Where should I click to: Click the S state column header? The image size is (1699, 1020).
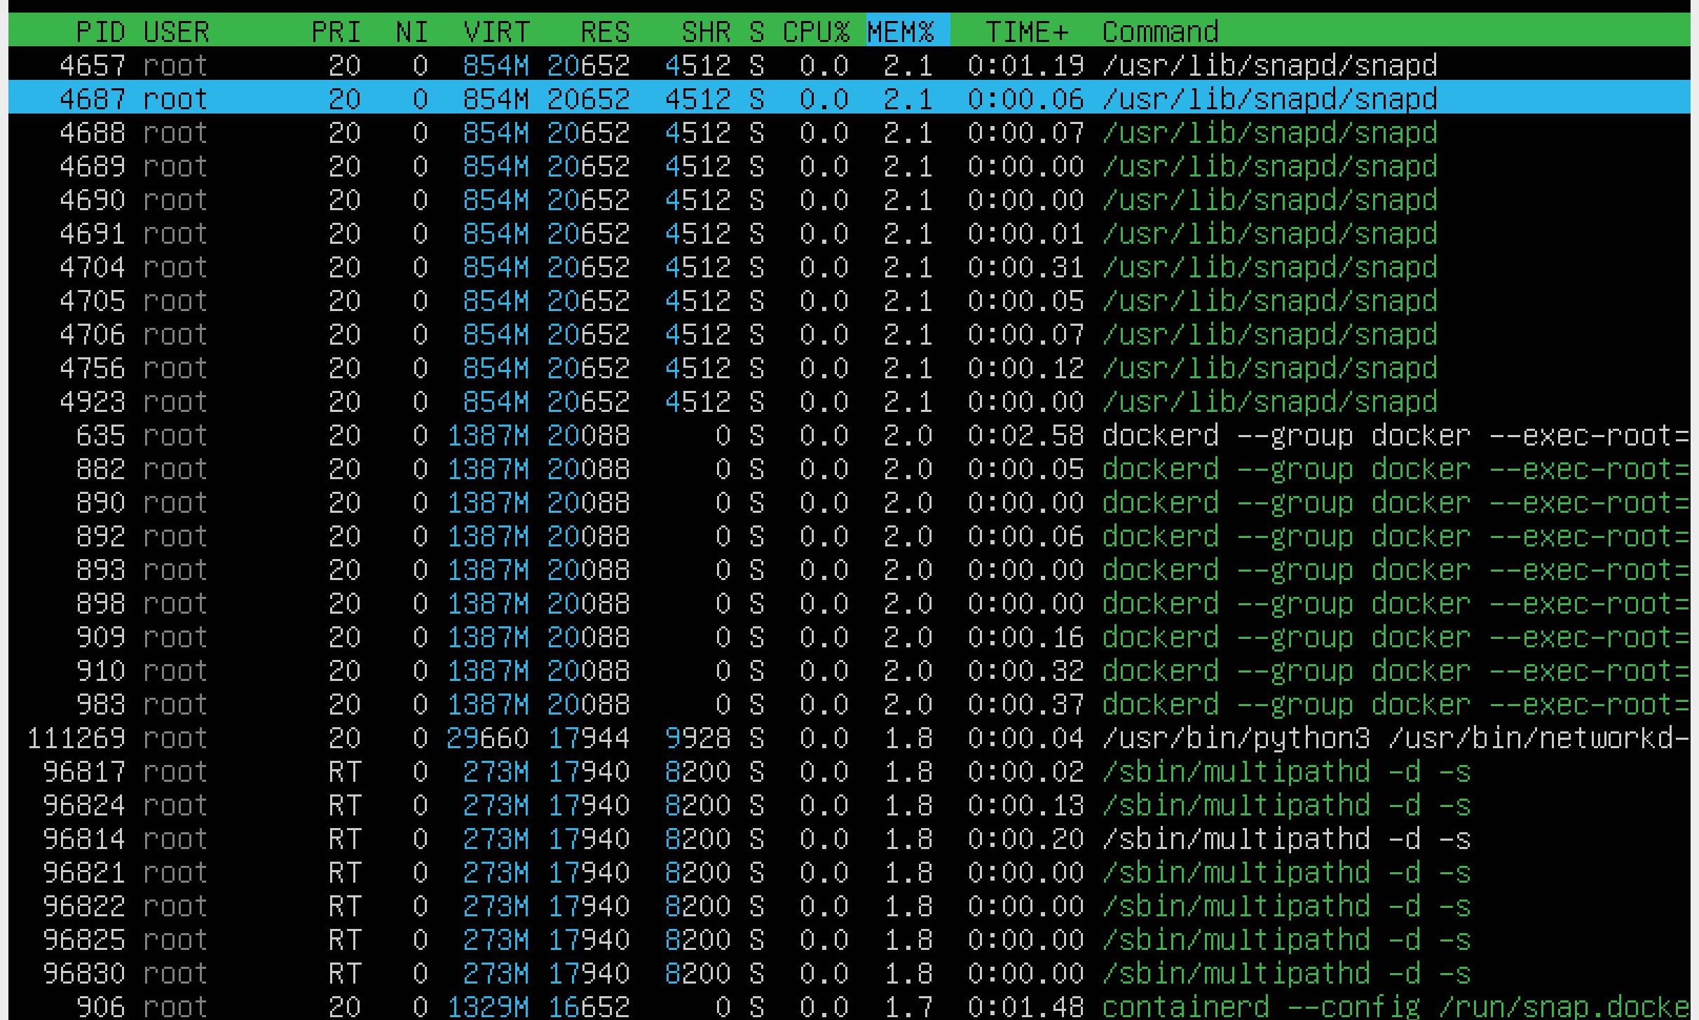[757, 32]
